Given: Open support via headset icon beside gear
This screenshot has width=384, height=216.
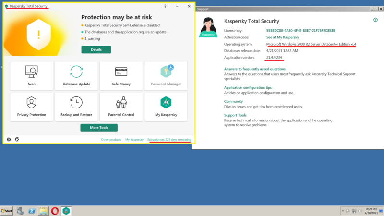Looking at the screenshot, I should click(x=17, y=139).
